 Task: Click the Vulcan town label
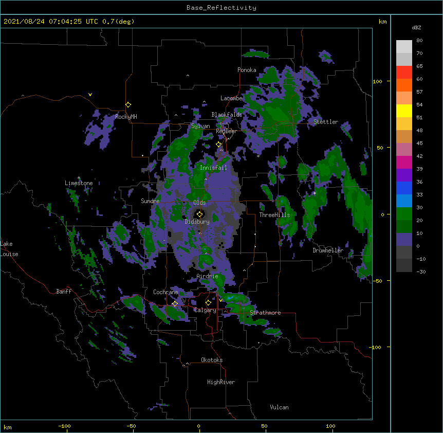pos(279,407)
